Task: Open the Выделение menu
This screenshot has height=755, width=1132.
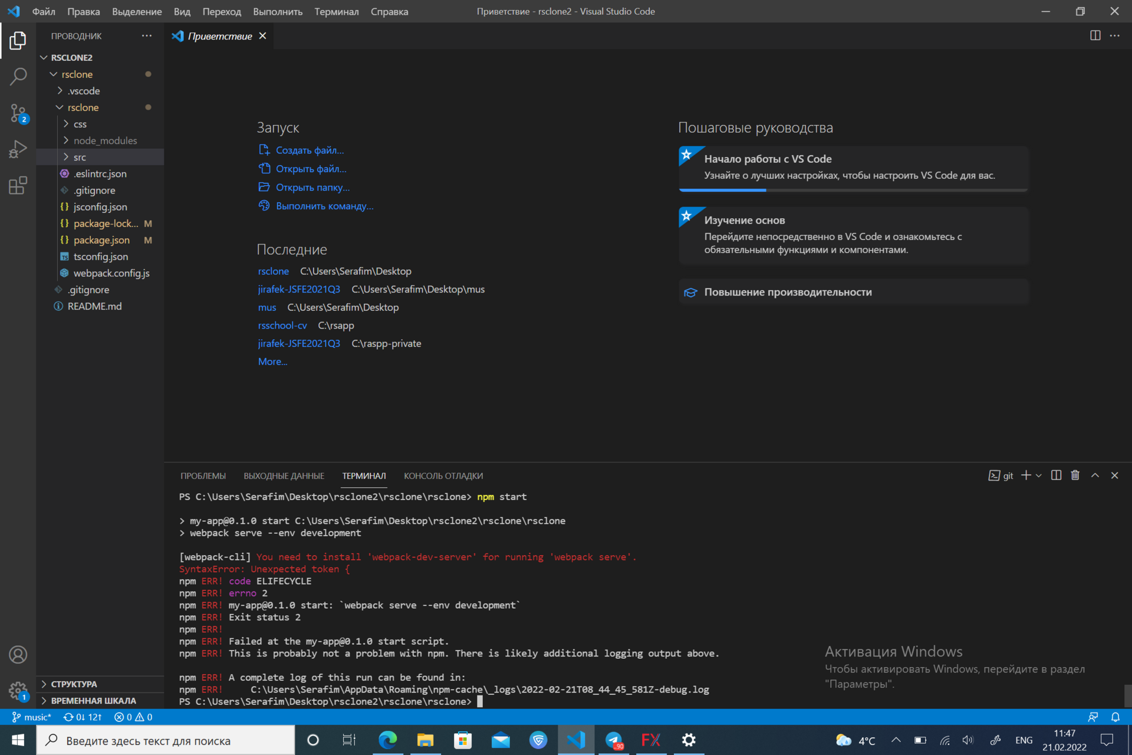Action: coord(137,11)
